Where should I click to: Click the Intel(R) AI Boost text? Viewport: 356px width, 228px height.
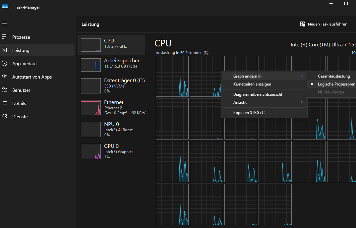click(x=119, y=130)
